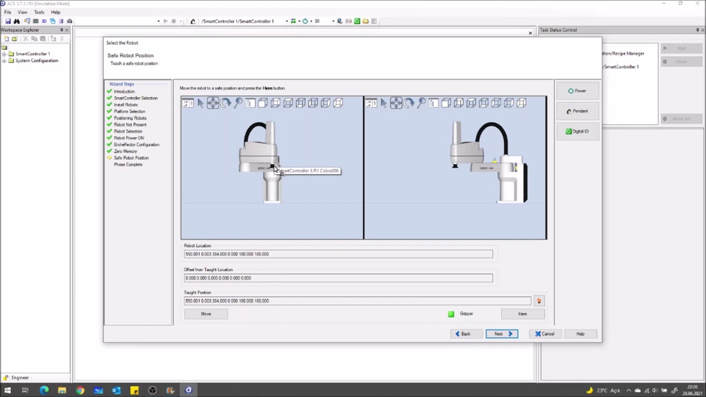Open dropdown arrow next to green connection icon
This screenshot has height=397, width=706.
click(299, 21)
